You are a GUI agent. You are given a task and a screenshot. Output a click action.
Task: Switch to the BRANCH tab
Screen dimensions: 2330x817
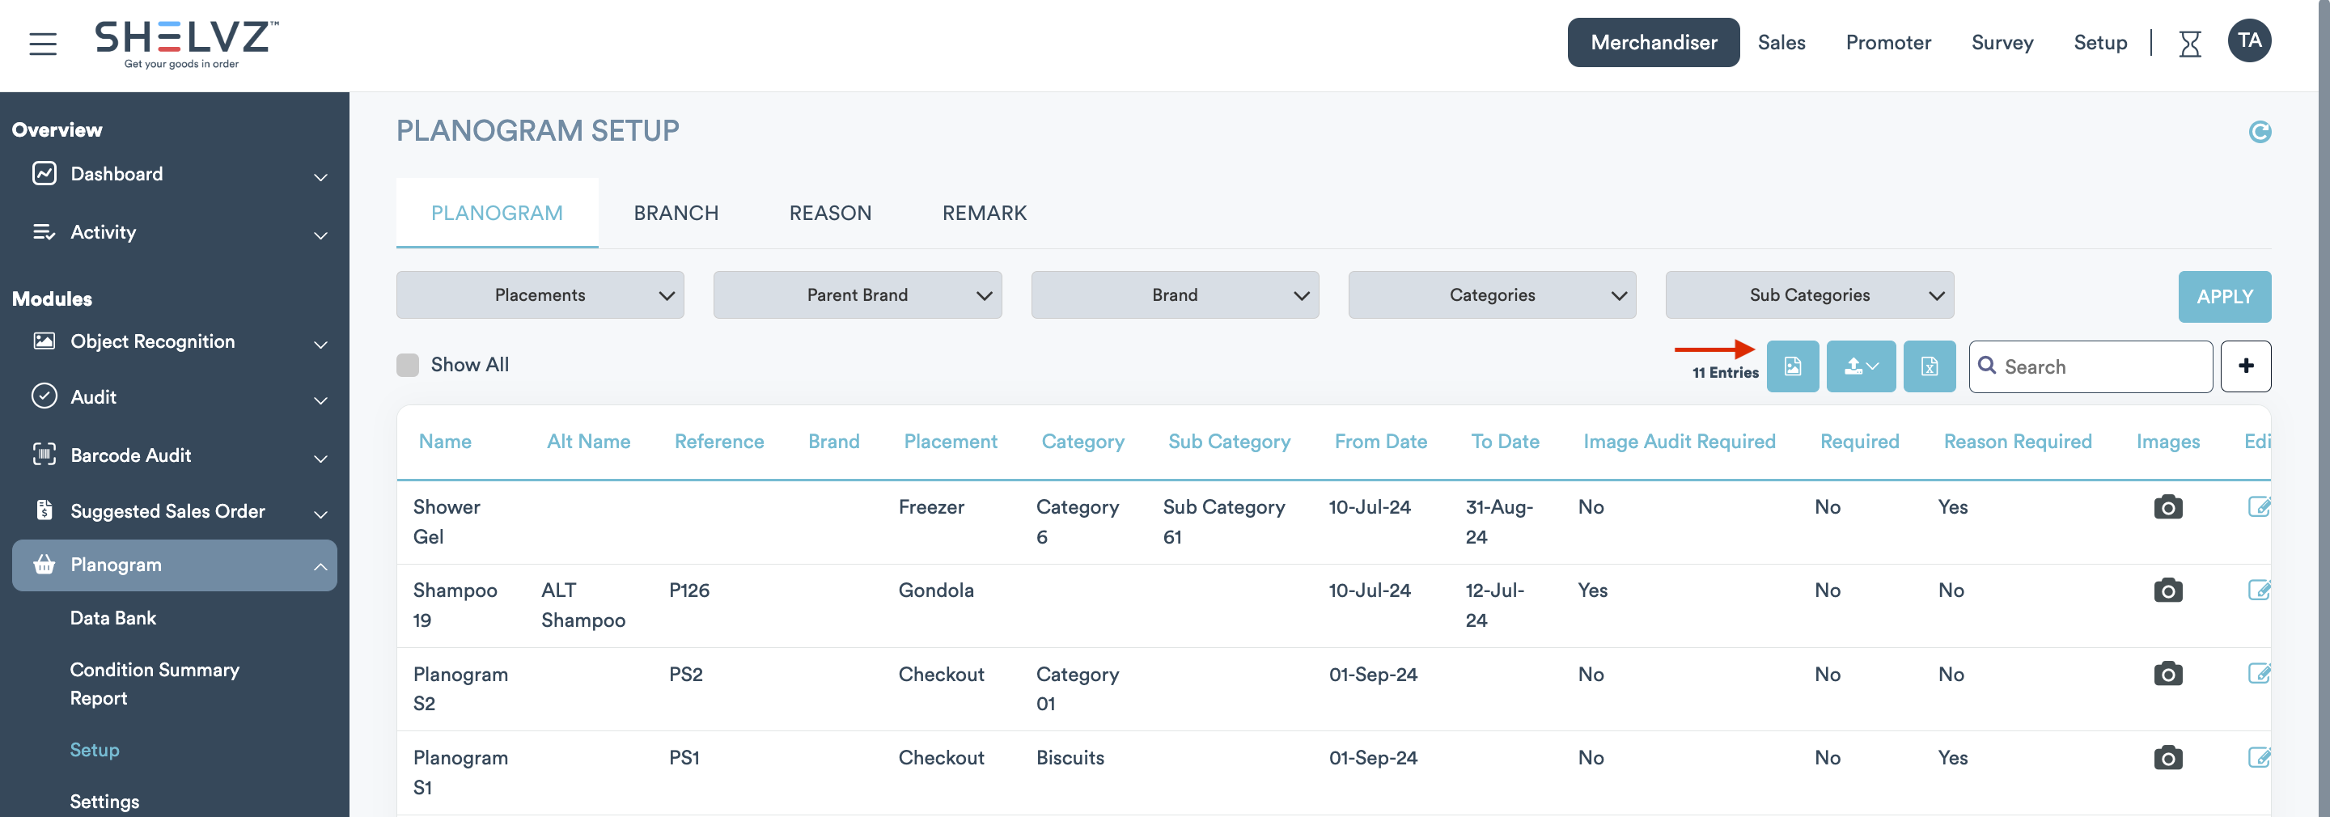pyautogui.click(x=676, y=214)
